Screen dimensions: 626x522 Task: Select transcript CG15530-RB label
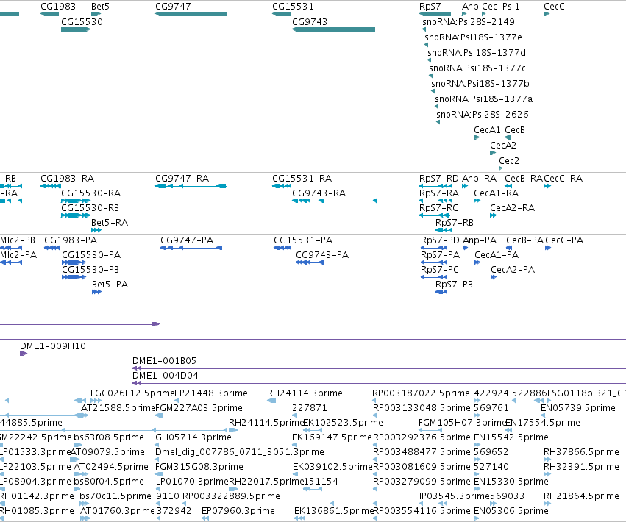click(x=90, y=208)
